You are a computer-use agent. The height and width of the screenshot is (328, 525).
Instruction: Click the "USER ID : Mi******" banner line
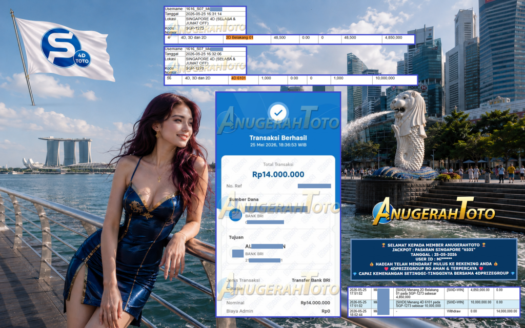pyautogui.click(x=434, y=259)
